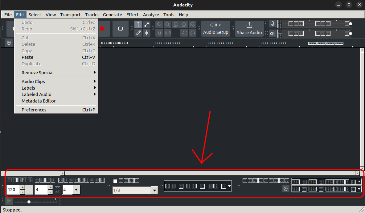Click the Zoom Out magnifier icon
Image resolution: width=365 pixels, height=213 pixels.
point(167,24)
